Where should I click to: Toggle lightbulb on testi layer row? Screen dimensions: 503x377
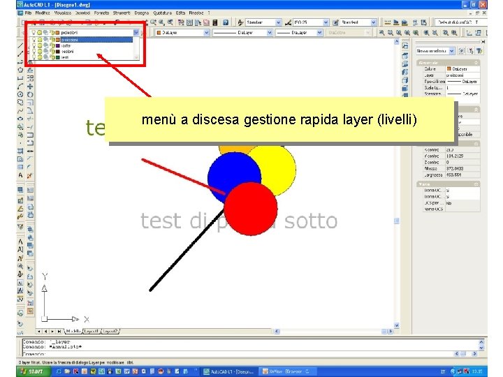[34, 57]
